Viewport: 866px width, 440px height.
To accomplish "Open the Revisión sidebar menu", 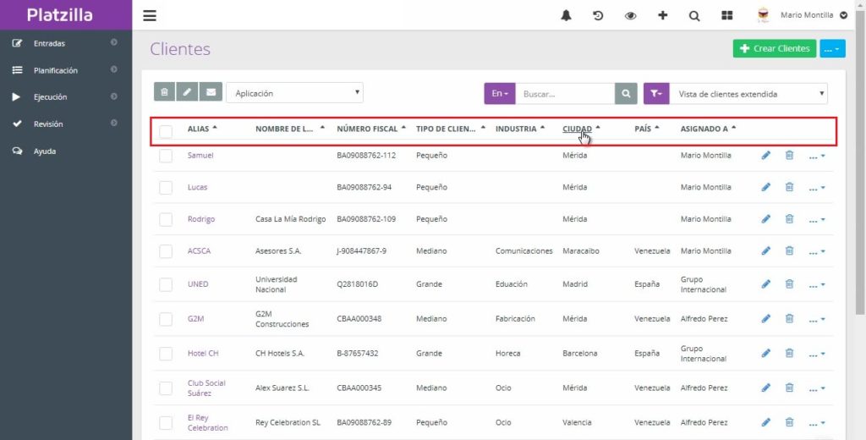I will click(x=66, y=124).
